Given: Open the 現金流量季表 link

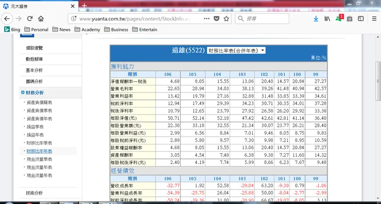Looking at the screenshot, I should 39,159.
